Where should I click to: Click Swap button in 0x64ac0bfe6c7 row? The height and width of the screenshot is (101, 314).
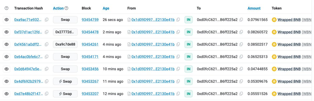click(x=65, y=57)
